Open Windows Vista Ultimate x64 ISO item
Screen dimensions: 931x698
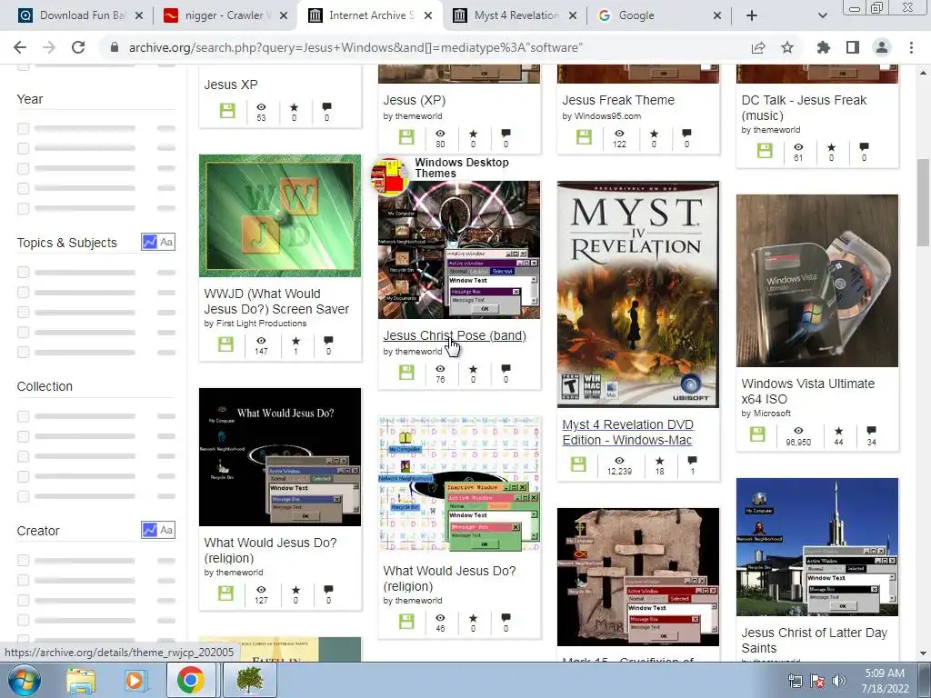[x=807, y=391]
